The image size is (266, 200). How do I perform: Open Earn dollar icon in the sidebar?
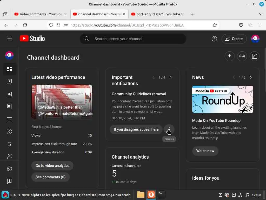click(x=9, y=144)
